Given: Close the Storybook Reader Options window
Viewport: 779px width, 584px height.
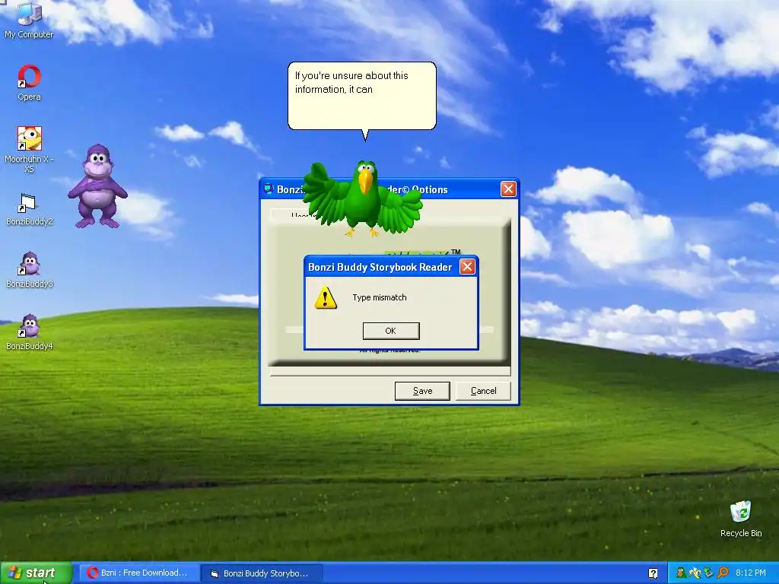Looking at the screenshot, I should pyautogui.click(x=508, y=189).
